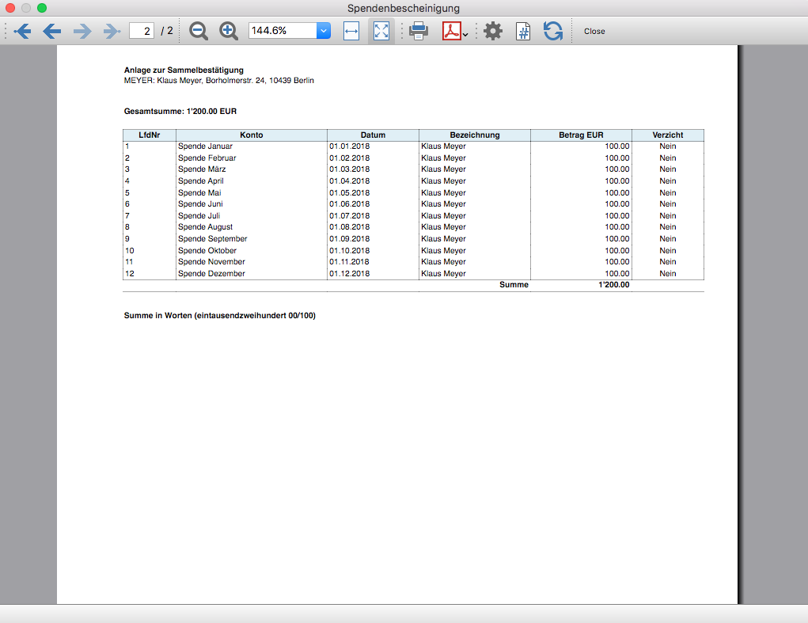Viewport: 808px width, 623px height.
Task: Go to the first page arrow
Action: [22, 31]
